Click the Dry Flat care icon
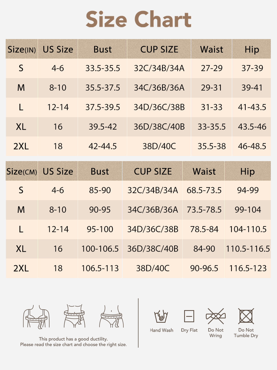277x370 pixels. point(189,316)
